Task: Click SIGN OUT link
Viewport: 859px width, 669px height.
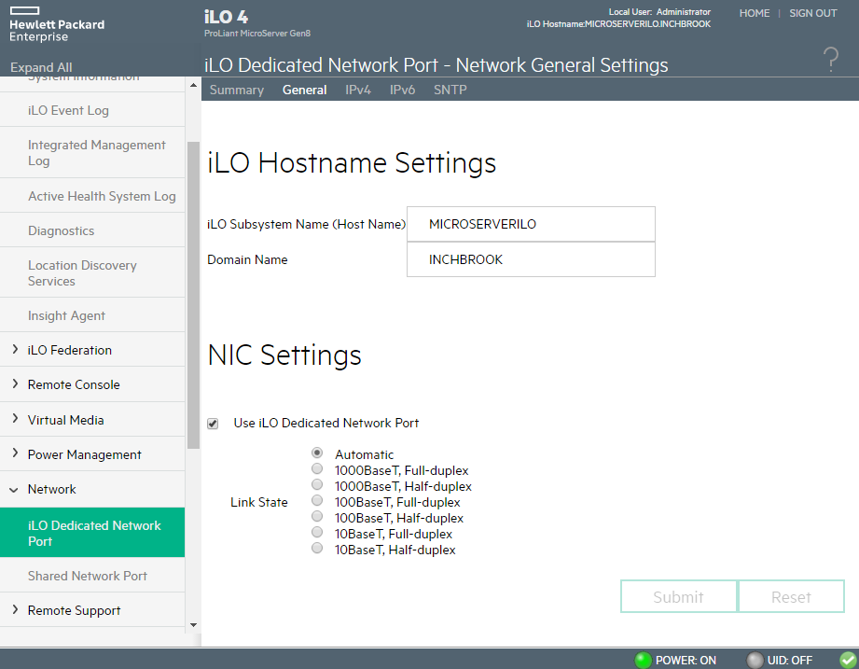Action: coord(813,13)
